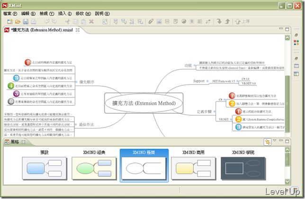This screenshot has width=305, height=199.
Task: Restore the lower right sidebar stack
Action: point(296,59)
